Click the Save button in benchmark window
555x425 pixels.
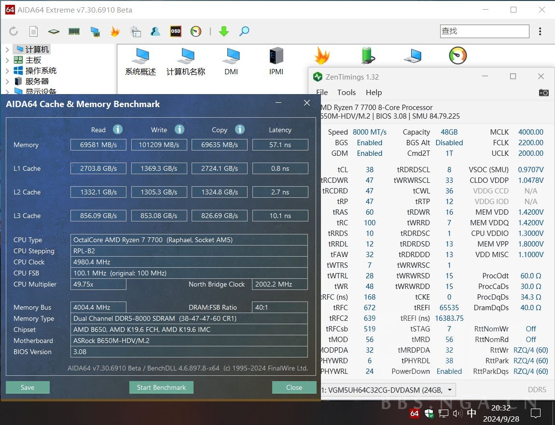(28, 387)
